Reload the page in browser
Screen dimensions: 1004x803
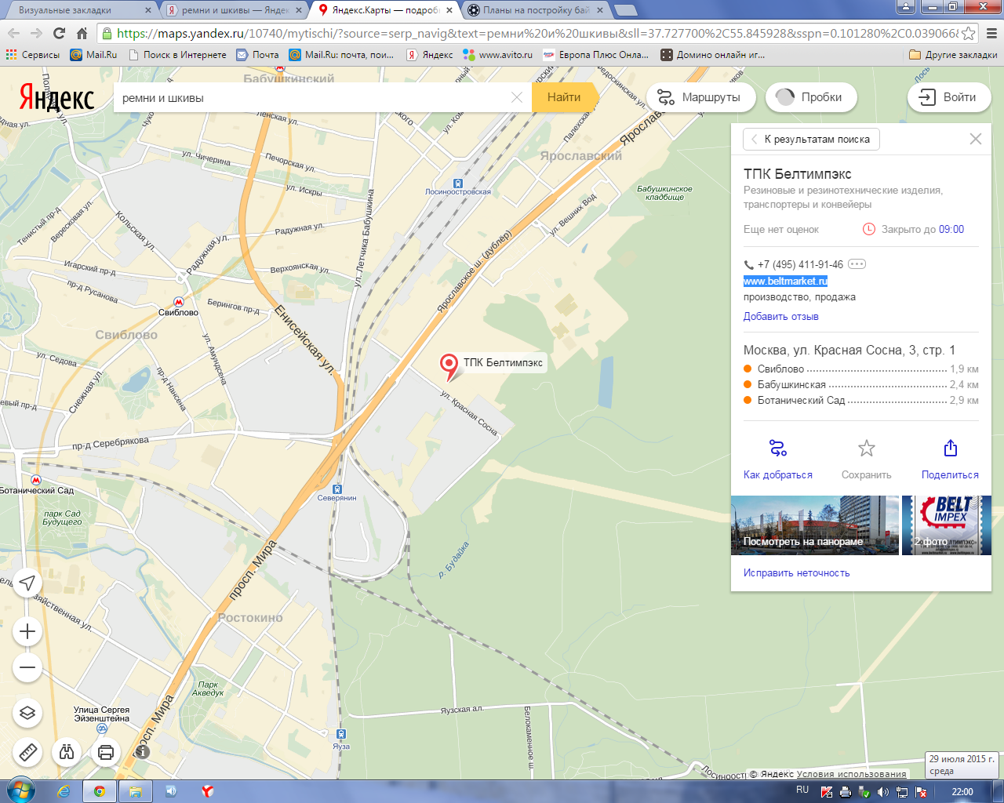[59, 33]
